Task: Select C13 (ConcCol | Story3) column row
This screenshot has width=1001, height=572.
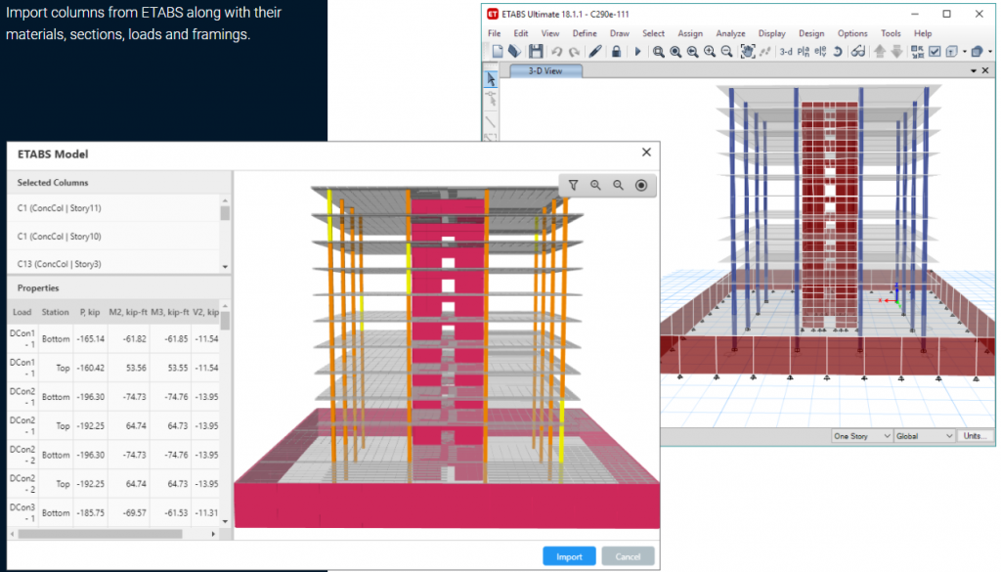Action: click(x=113, y=263)
